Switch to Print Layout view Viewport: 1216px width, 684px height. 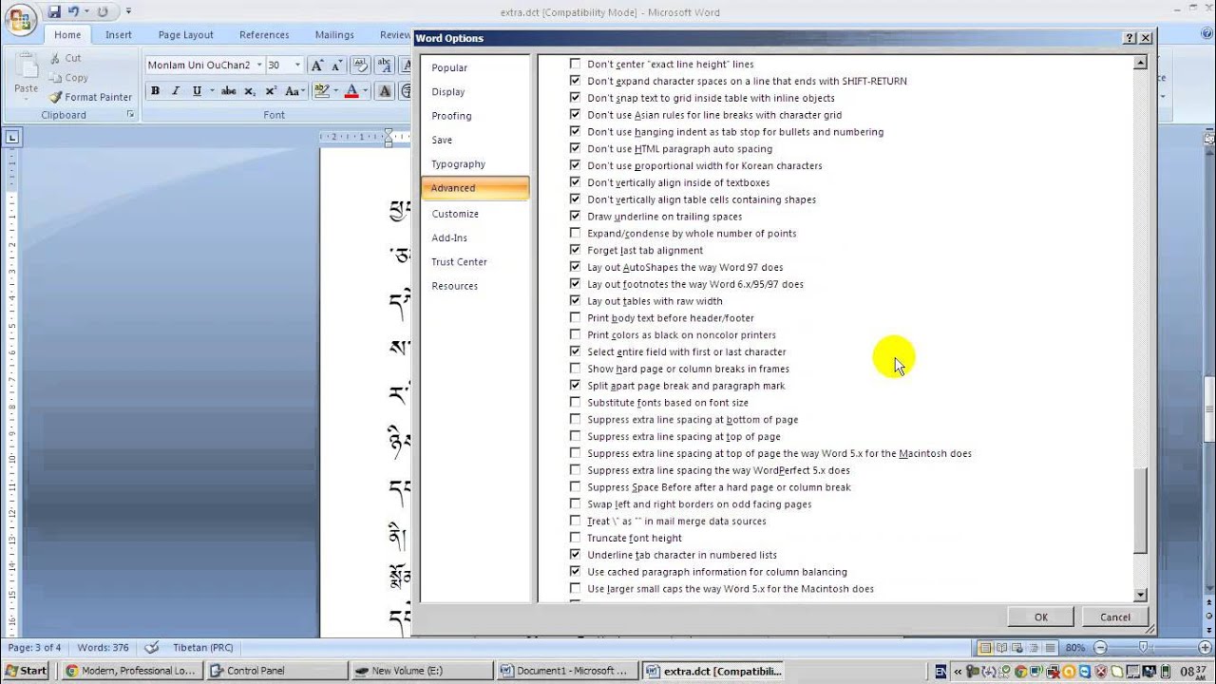(986, 647)
